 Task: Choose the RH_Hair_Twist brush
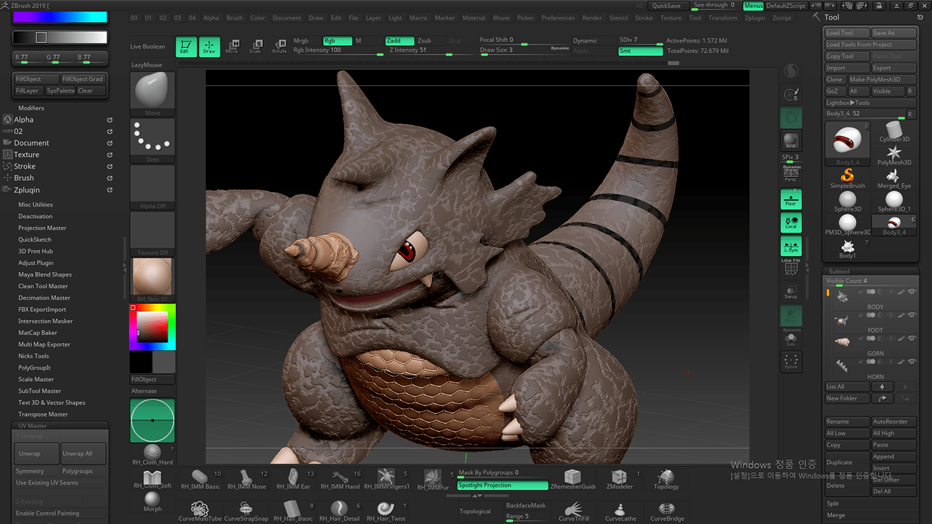pyautogui.click(x=386, y=511)
